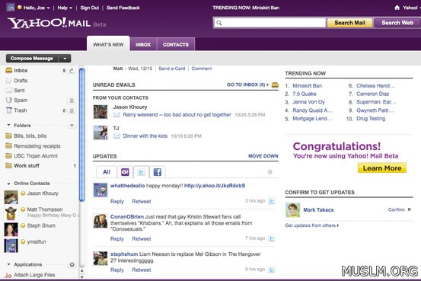The height and width of the screenshot is (281, 421).
Task: Open the Updates settings gear icon
Action: click(270, 171)
